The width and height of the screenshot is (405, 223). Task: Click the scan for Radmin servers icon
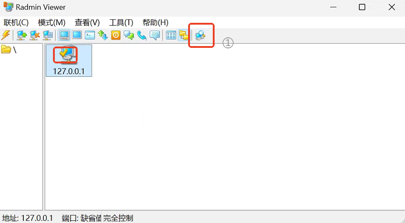pyautogui.click(x=200, y=35)
